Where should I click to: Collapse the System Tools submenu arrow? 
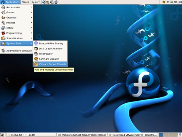(31, 43)
